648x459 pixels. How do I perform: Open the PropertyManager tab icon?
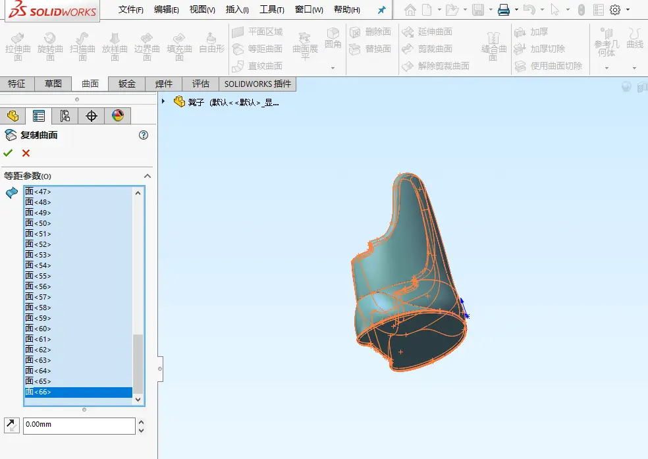[39, 116]
